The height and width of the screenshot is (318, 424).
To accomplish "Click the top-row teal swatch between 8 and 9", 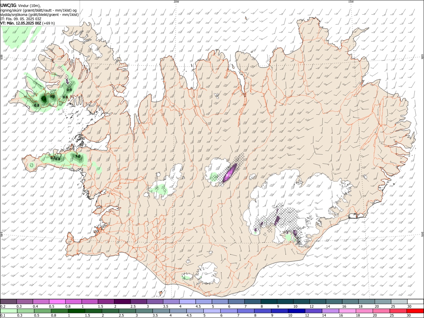I will 268,301.
